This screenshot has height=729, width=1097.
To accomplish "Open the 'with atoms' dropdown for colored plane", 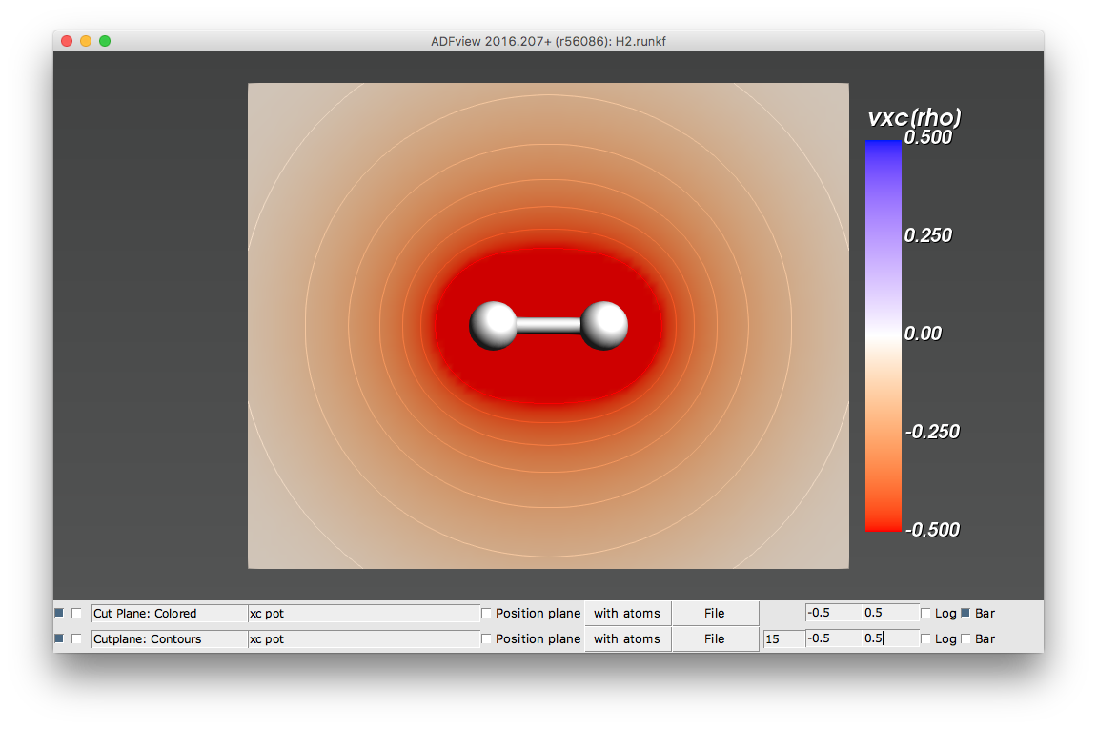I will point(626,613).
